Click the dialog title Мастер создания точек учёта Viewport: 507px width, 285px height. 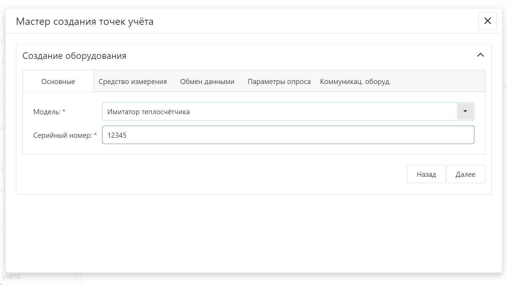(x=84, y=21)
